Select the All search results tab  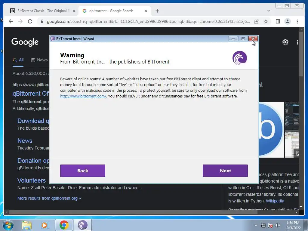point(18,60)
